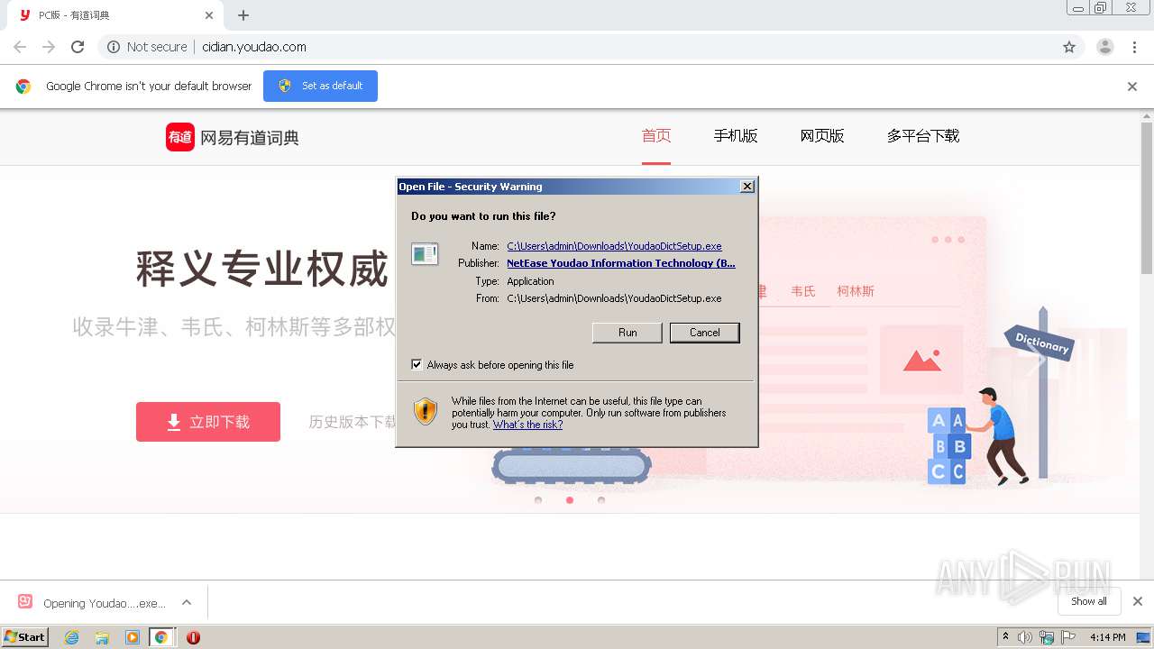Click the Youdao logo in the site header

click(x=233, y=137)
